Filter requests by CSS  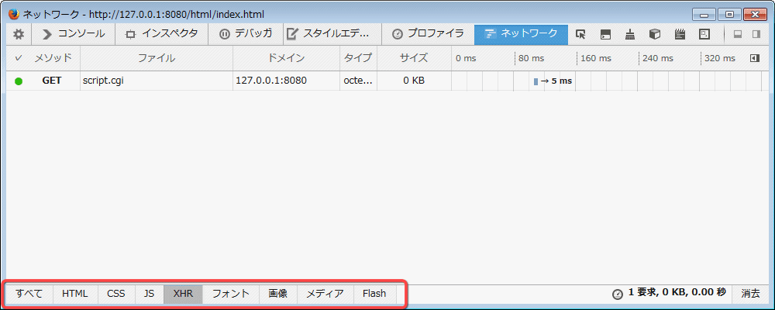116,294
